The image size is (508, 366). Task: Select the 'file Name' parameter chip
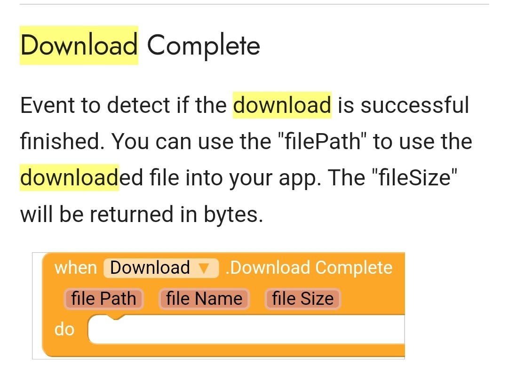(x=204, y=298)
